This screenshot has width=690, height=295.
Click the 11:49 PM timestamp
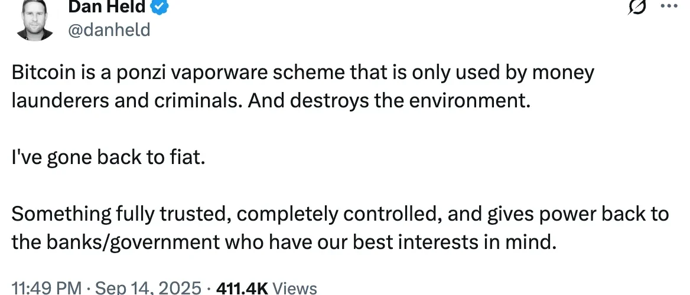click(x=46, y=289)
